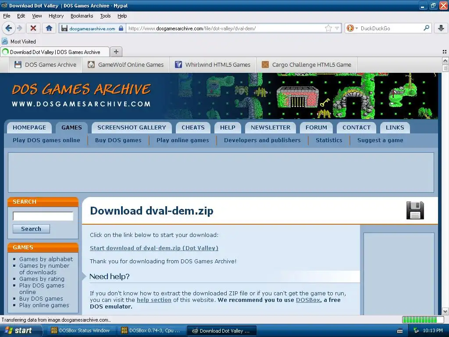Screen dimensions: 449x337
Task: Start download of dval-dem.zip link
Action: [x=154, y=248]
